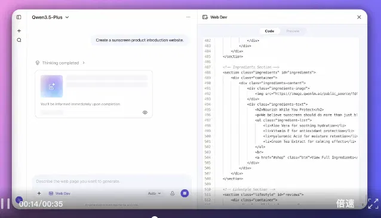Click the lifestyle section tag on line 511
The width and height of the screenshot is (381, 218).
pos(263,195)
